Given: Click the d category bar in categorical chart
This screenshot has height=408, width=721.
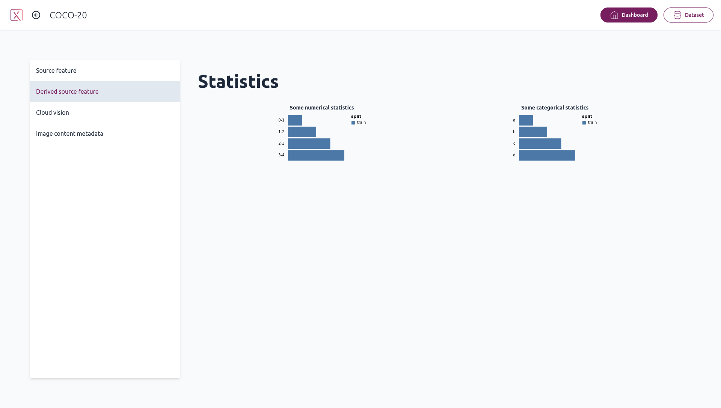Looking at the screenshot, I should click(547, 155).
